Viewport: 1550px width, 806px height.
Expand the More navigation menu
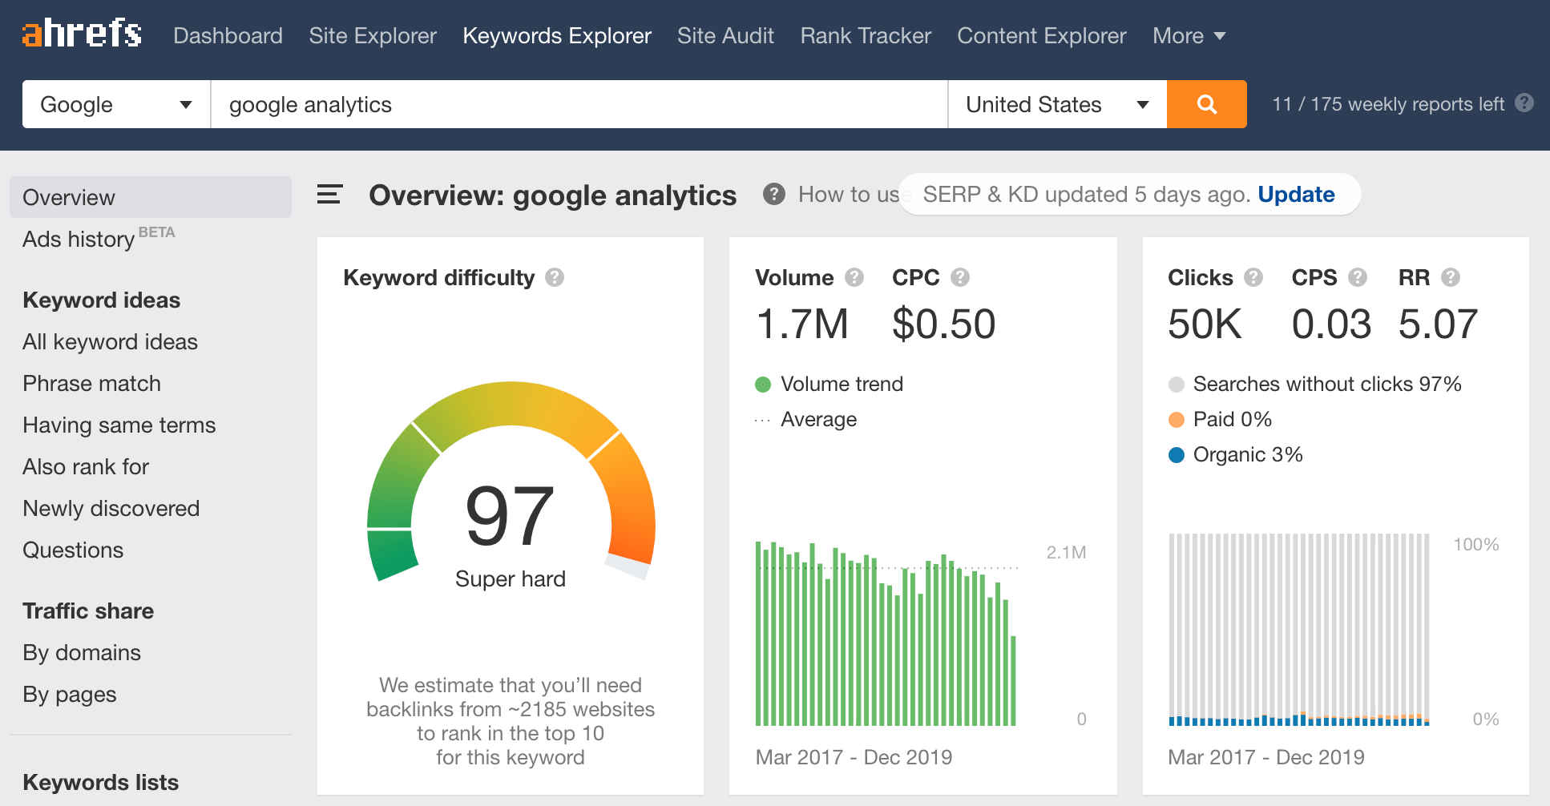[x=1189, y=35]
